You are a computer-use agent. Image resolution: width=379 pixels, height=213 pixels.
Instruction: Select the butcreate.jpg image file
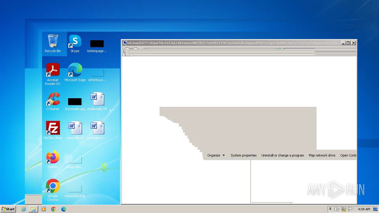point(75,104)
